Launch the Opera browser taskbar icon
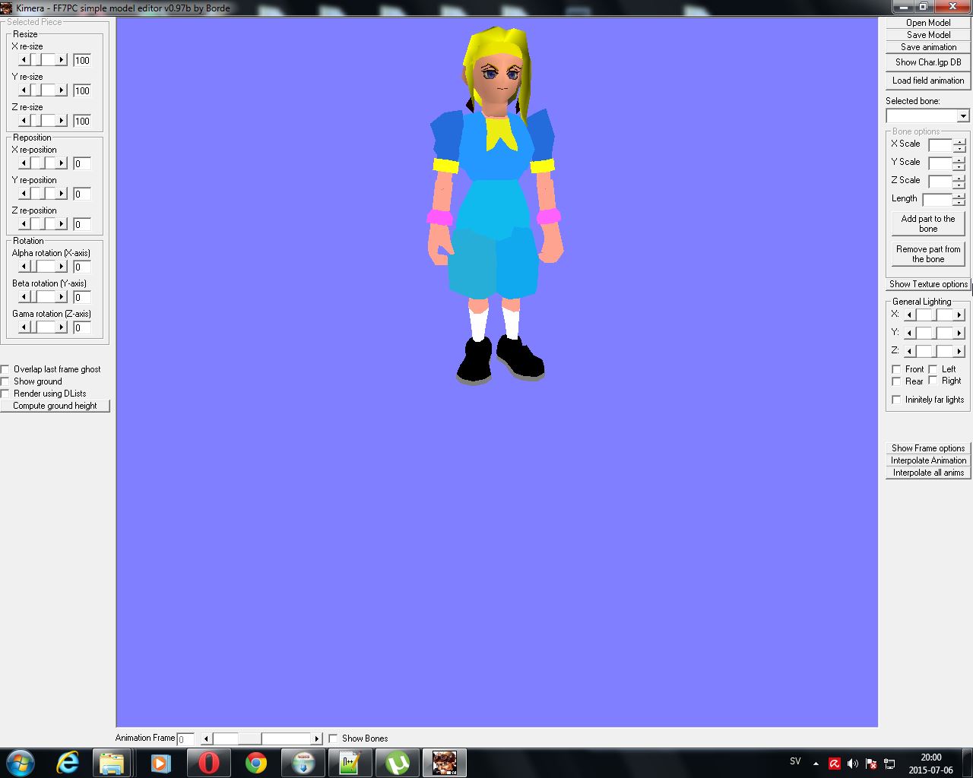 point(208,763)
